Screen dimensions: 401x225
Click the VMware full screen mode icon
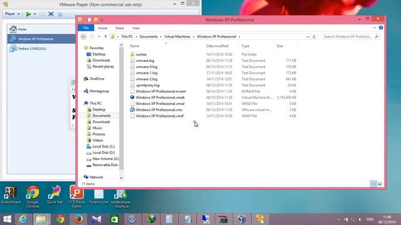(51, 14)
